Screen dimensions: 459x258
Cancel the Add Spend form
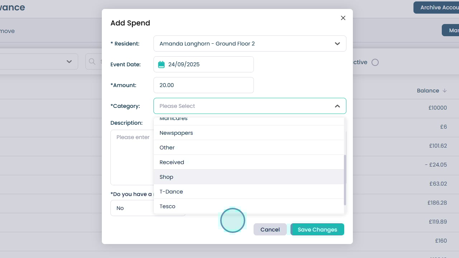(270, 230)
